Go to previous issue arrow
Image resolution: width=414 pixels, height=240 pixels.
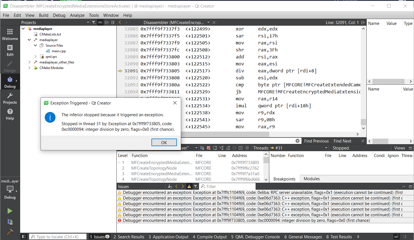pos(176,186)
